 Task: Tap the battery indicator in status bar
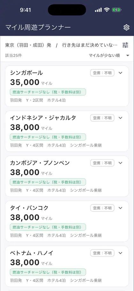(116, 10)
